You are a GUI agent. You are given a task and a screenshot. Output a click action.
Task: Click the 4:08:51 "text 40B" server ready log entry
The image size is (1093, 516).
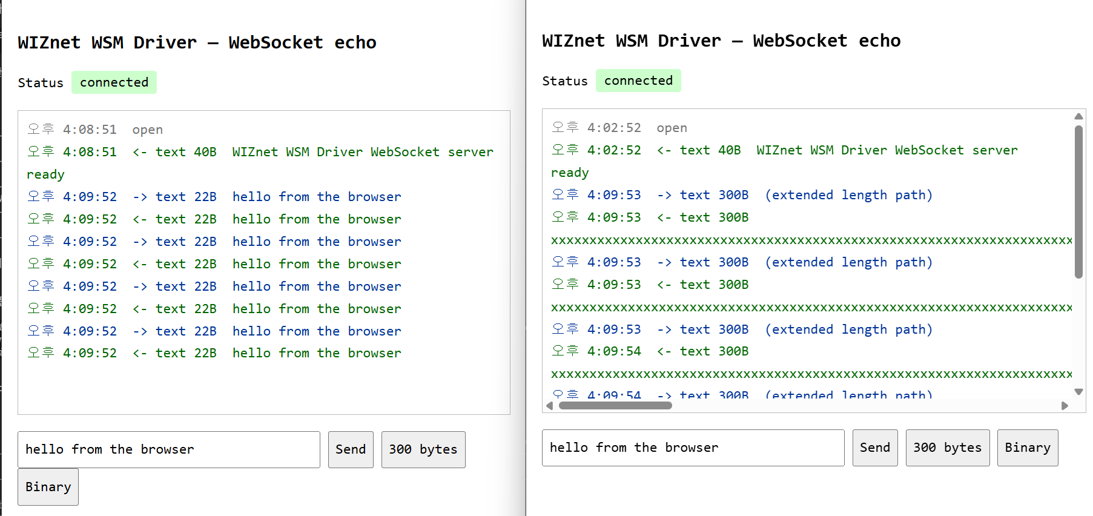click(x=260, y=163)
